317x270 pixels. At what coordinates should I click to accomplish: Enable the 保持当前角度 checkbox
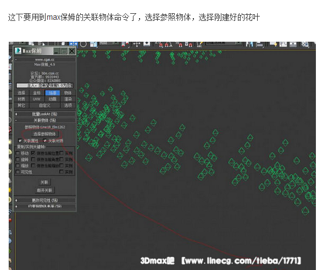[x=33, y=159]
